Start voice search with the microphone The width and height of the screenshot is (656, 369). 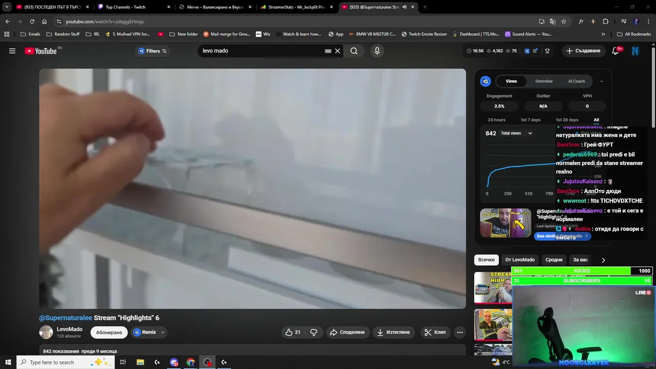[x=377, y=51]
